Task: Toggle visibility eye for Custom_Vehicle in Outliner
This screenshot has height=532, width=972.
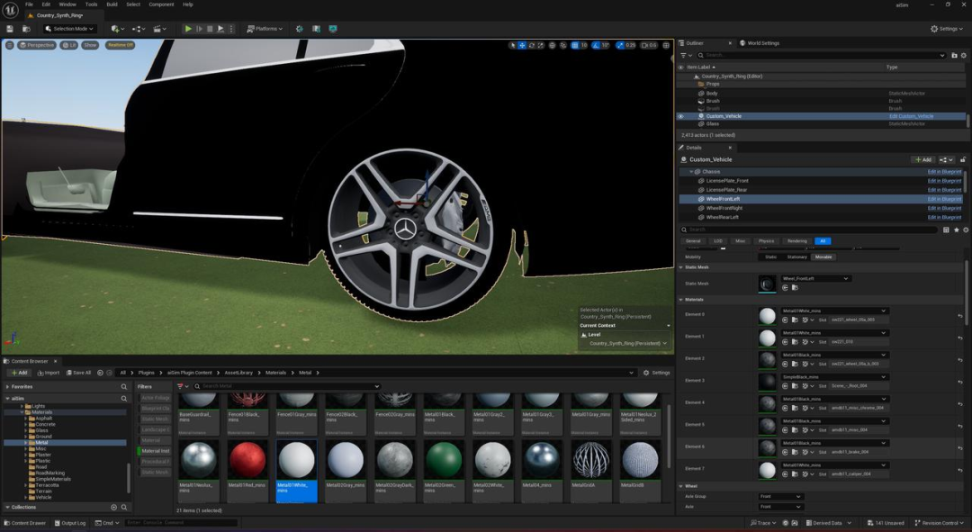Action: tap(680, 116)
